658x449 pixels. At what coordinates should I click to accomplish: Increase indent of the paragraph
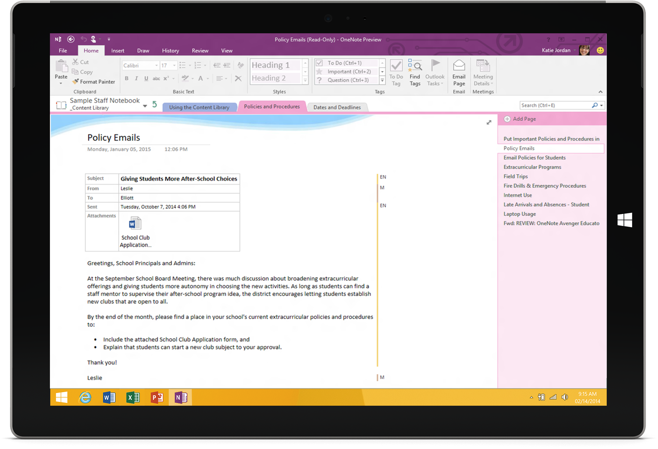tap(227, 65)
